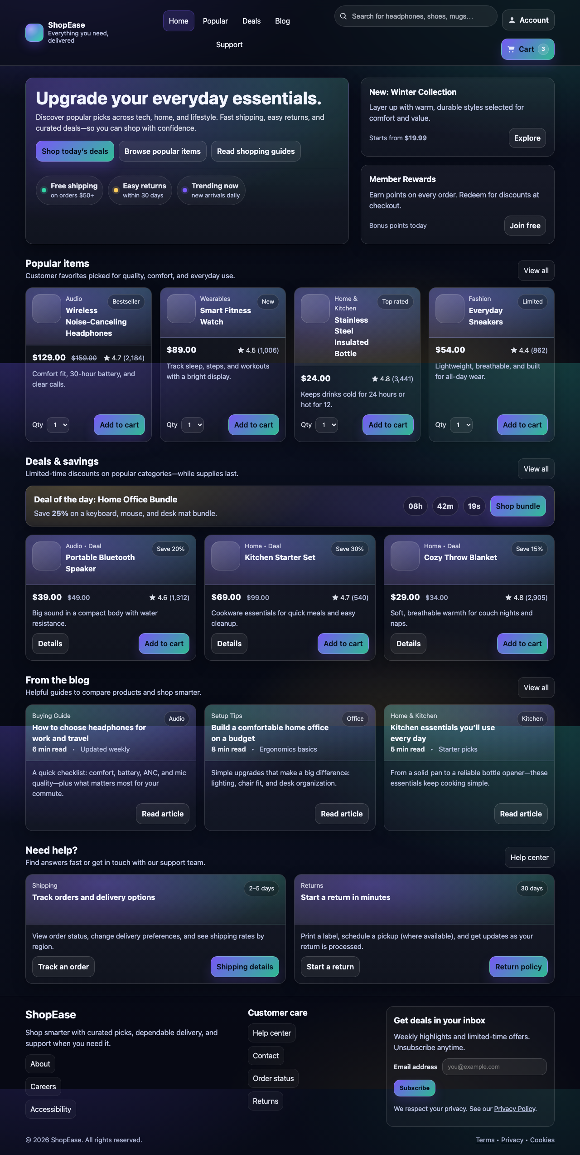Click Track an order under Shipping

coord(63,967)
